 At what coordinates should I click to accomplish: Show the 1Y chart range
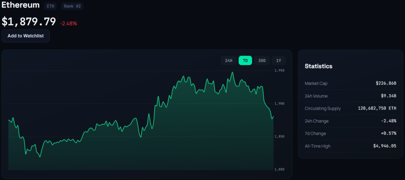(x=279, y=61)
